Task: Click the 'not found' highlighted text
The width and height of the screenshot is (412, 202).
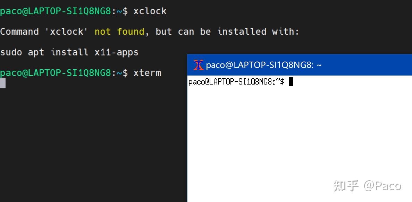Action: coord(119,32)
